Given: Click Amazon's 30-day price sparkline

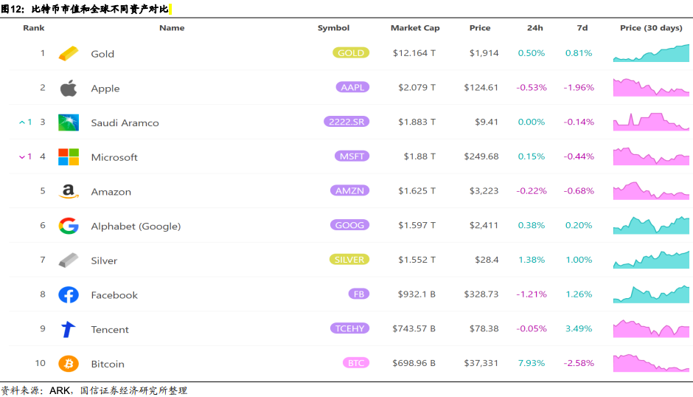Looking at the screenshot, I should coord(651,191).
